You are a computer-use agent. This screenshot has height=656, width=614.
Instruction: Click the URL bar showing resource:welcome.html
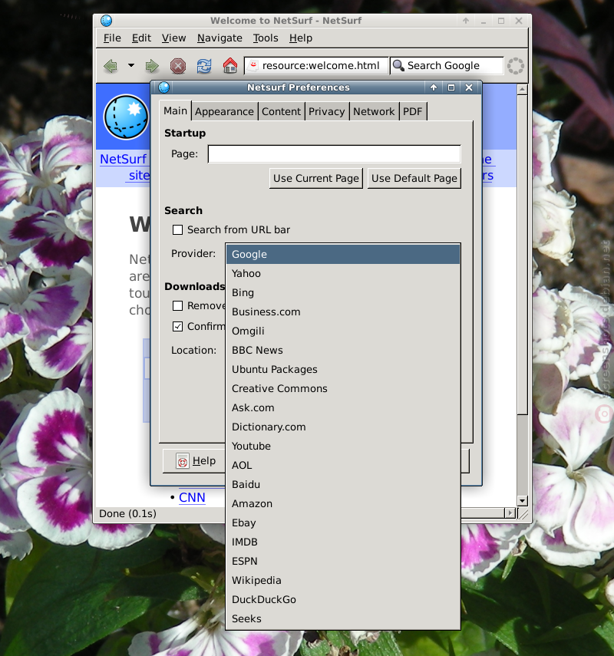click(x=316, y=66)
